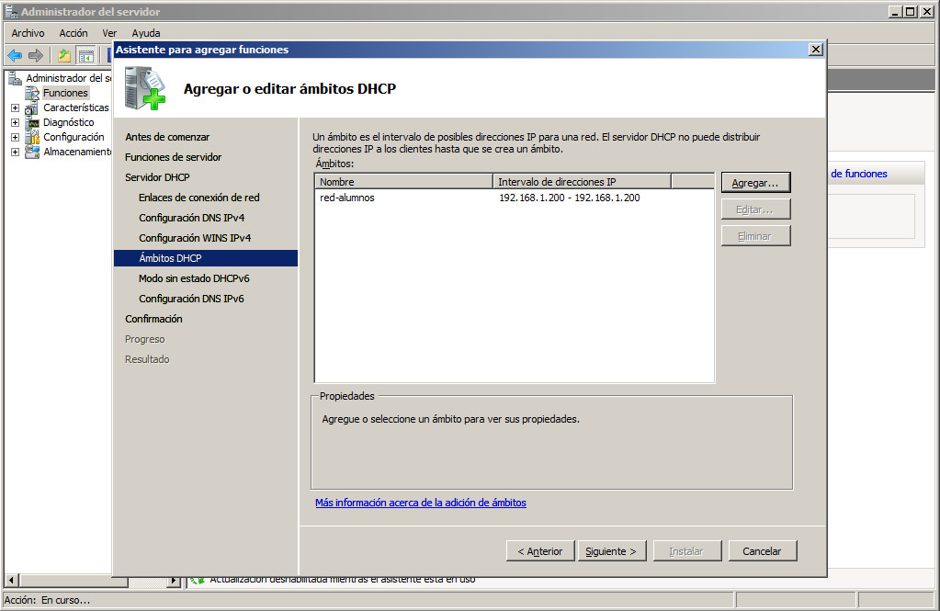Click the up-one-level folder toolbar icon

(64, 55)
